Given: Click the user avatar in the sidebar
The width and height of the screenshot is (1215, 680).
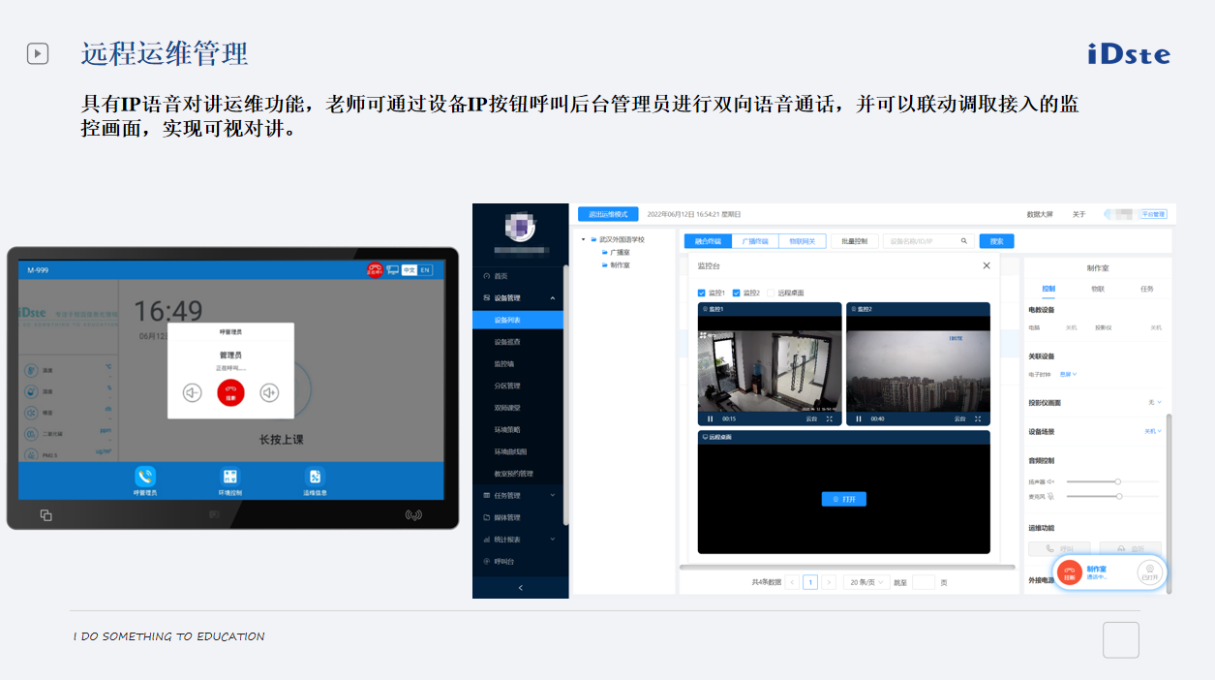Looking at the screenshot, I should pos(521,227).
